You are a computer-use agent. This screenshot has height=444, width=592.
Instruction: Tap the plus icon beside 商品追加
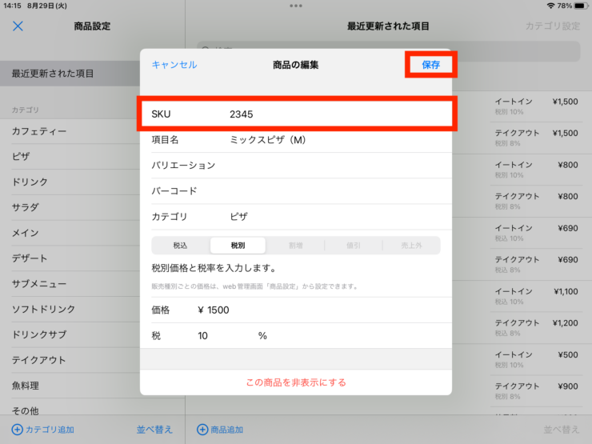202,430
